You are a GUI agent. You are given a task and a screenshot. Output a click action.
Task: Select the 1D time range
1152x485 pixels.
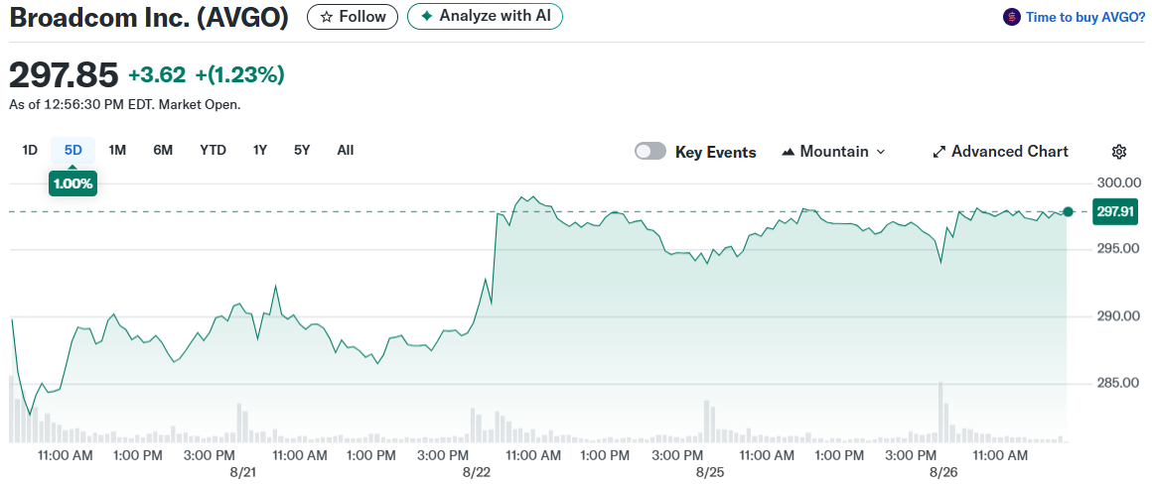(30, 151)
